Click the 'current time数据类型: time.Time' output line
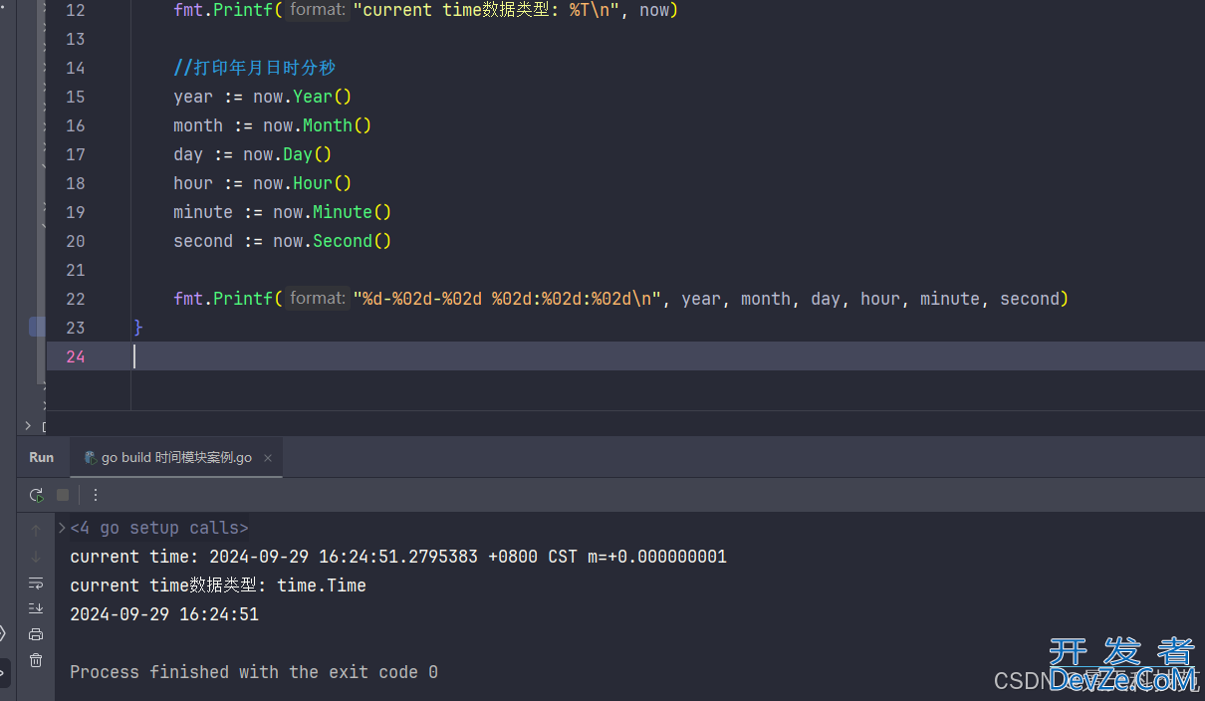This screenshot has width=1205, height=701. (218, 585)
